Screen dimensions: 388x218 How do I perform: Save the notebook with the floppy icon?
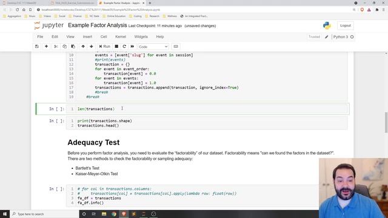[37, 47]
